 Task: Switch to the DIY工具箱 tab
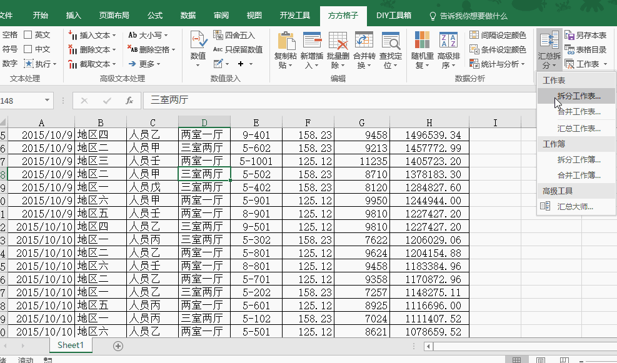(x=394, y=16)
